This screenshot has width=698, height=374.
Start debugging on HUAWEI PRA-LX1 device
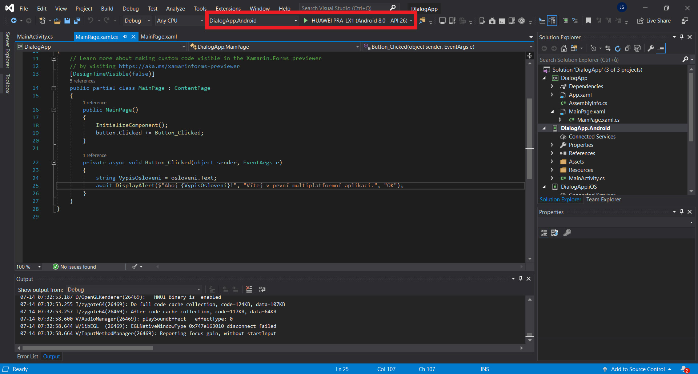point(305,20)
